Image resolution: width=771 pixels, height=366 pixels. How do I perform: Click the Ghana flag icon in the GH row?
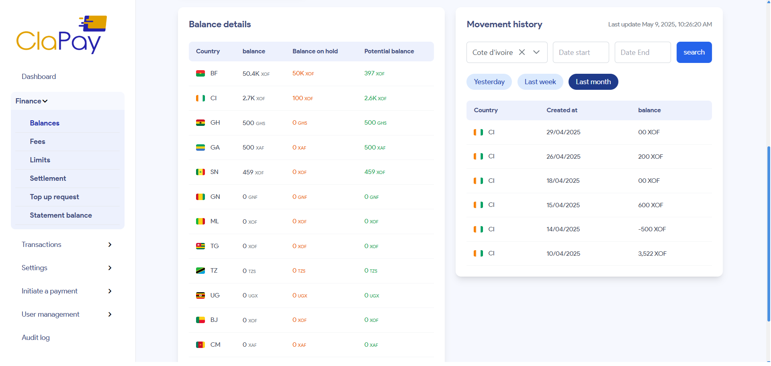click(200, 123)
